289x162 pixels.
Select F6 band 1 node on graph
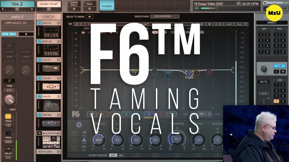coord(196,73)
